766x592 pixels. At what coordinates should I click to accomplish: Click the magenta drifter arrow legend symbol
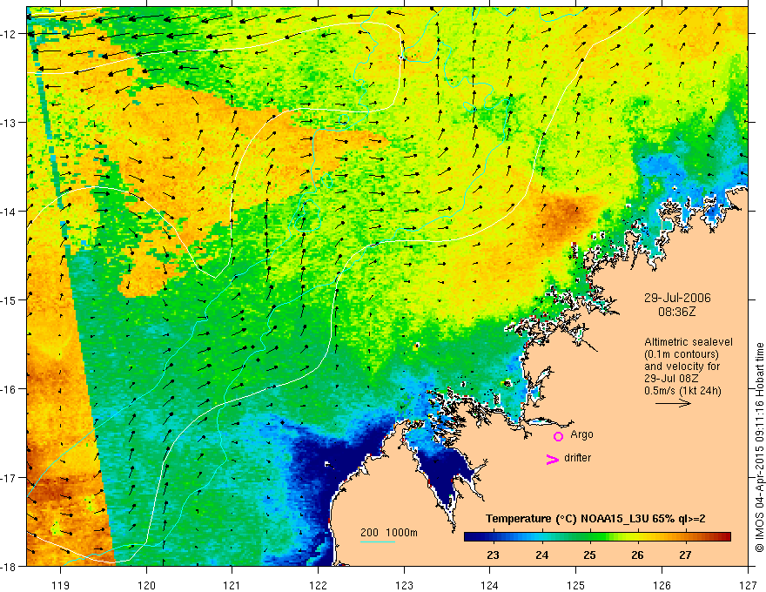[x=553, y=459]
